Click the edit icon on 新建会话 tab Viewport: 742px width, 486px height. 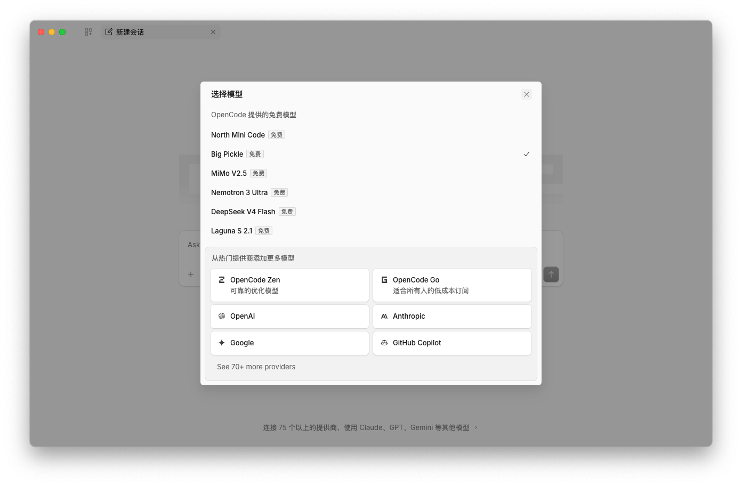109,32
